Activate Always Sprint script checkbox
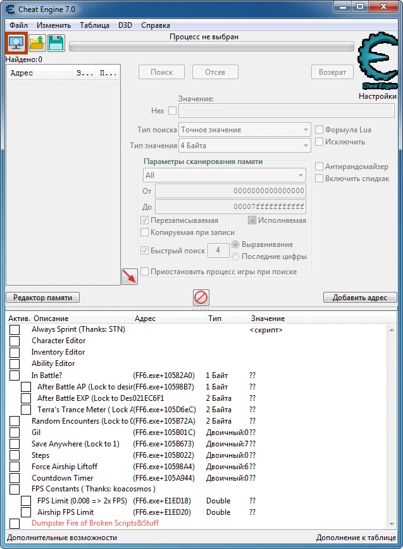Viewport: 403px width, 549px height. [15, 330]
